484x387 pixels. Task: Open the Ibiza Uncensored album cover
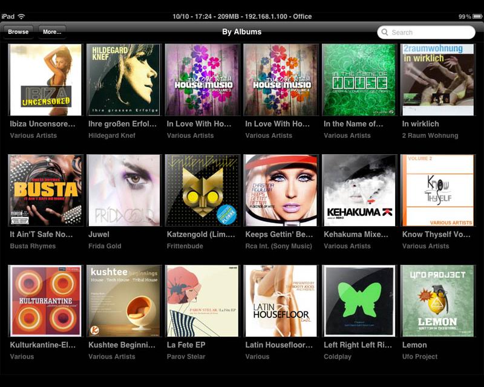46,80
